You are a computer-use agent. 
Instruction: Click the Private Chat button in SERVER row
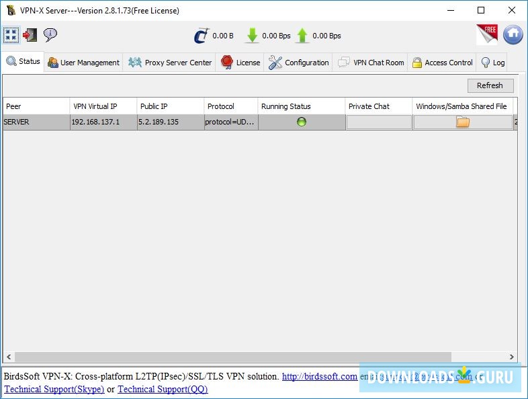point(379,122)
